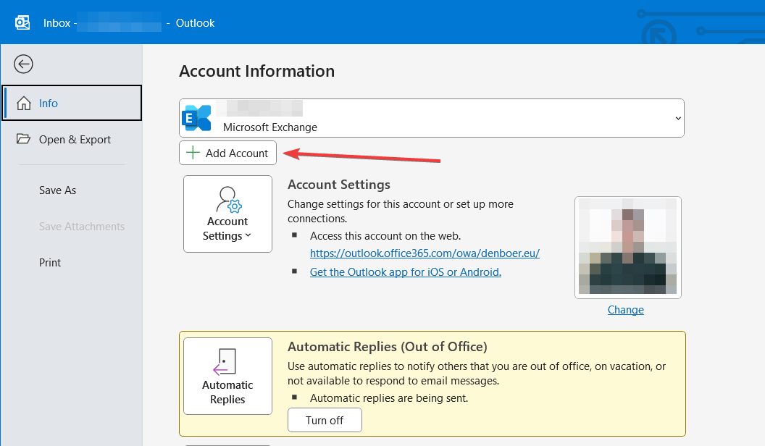Select Save As in the left sidebar
This screenshot has height=446, width=765.
click(57, 190)
